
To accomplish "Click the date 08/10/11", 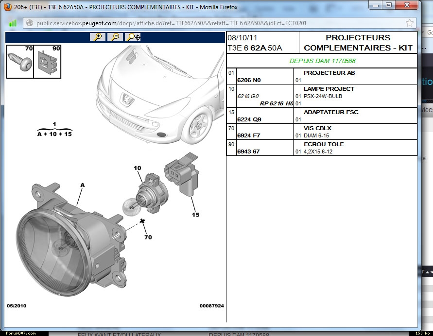I will 242,38.
